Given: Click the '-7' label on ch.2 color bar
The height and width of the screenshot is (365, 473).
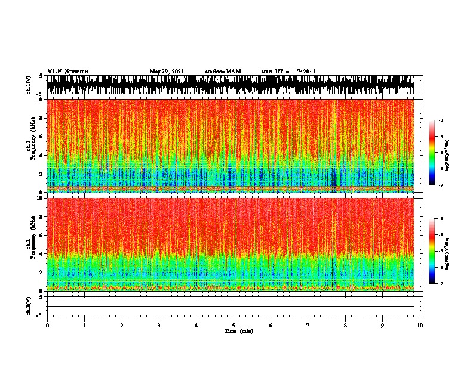Looking at the screenshot, I should click(x=440, y=283).
